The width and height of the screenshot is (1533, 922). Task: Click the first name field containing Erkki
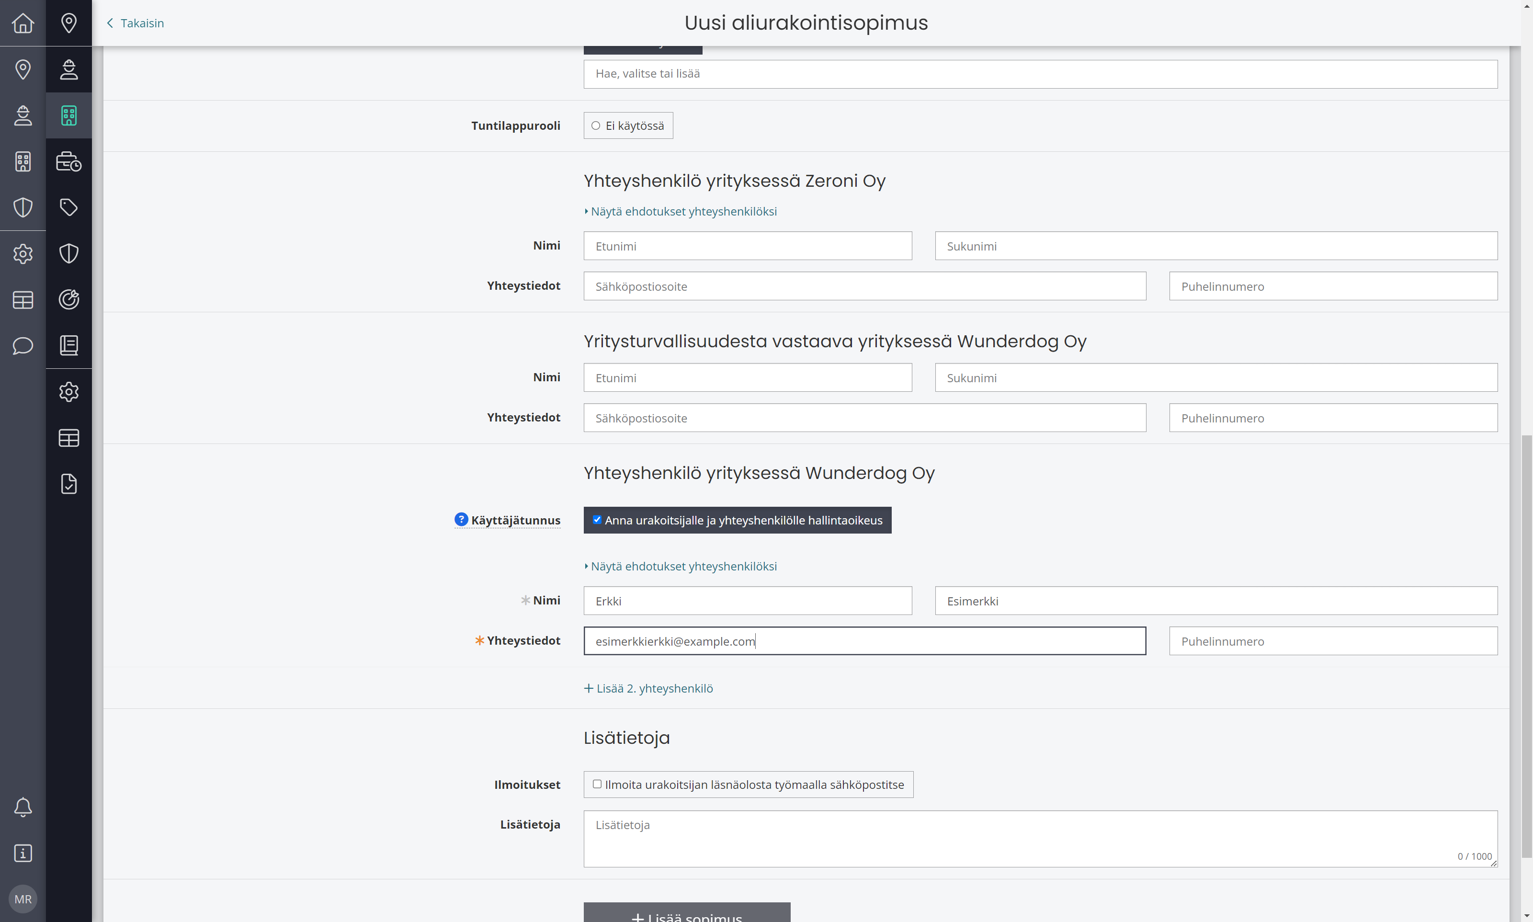pyautogui.click(x=748, y=601)
